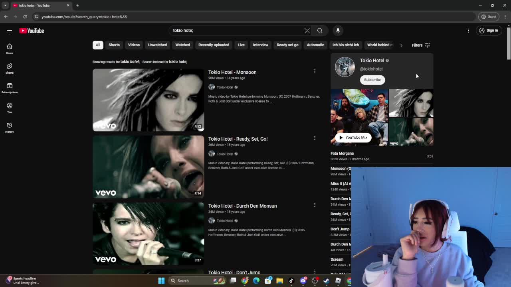511x287 pixels.
Task: Select the Recently uploaded chip
Action: [214, 45]
